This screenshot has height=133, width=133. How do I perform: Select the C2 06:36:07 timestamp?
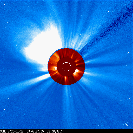pos(55,131)
